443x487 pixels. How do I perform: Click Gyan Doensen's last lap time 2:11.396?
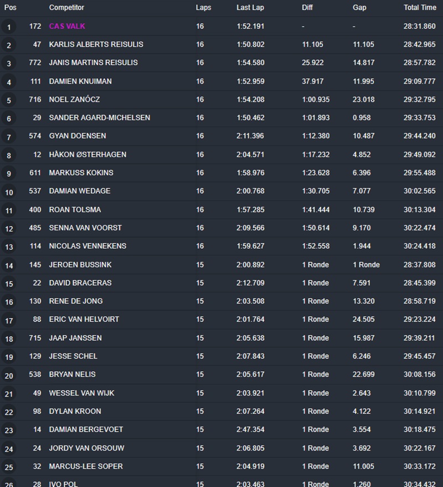(x=250, y=136)
